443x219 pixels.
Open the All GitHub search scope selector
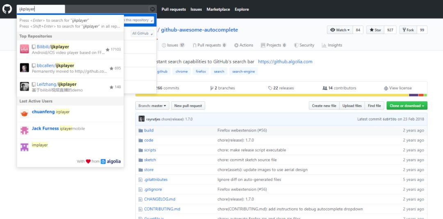(x=142, y=33)
